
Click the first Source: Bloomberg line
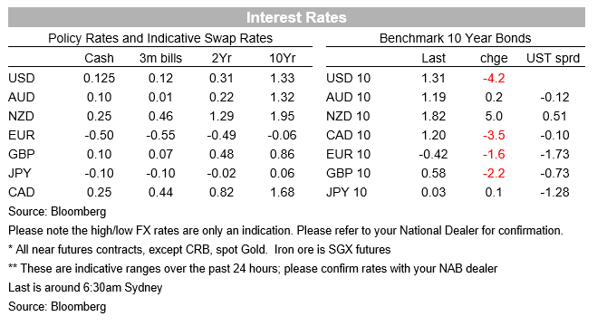[57, 212]
